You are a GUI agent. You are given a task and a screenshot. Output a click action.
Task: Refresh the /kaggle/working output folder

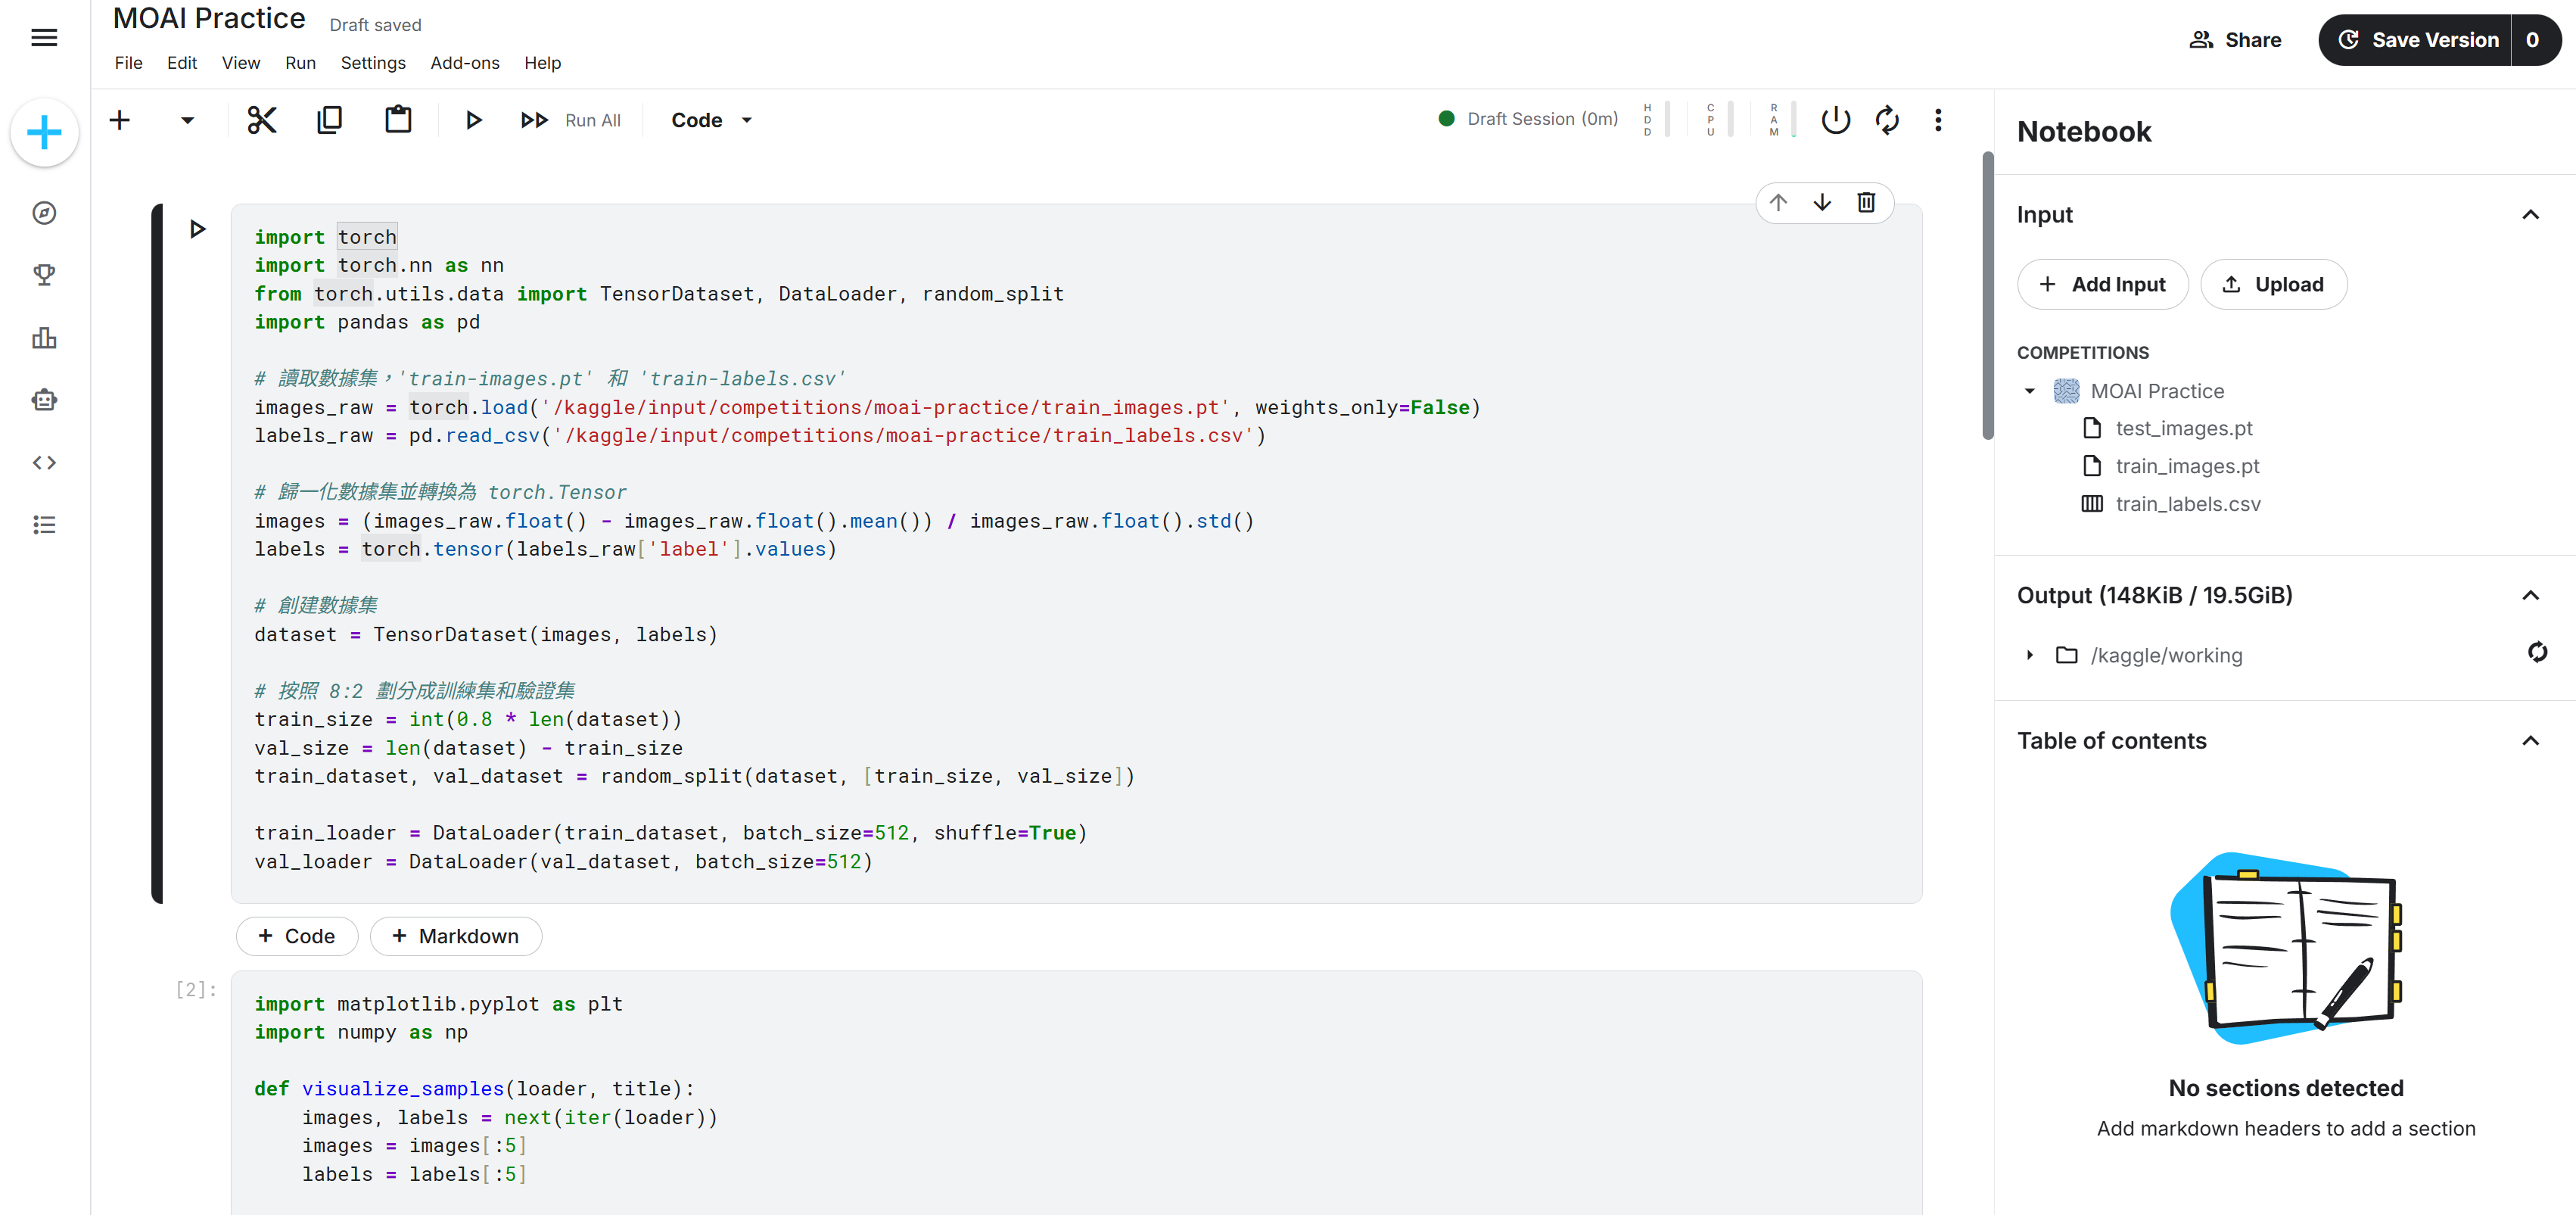[2537, 653]
